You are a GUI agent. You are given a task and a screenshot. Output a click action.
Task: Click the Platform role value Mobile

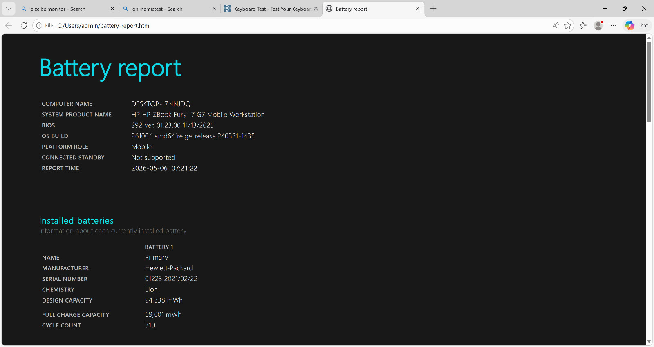pyautogui.click(x=141, y=147)
